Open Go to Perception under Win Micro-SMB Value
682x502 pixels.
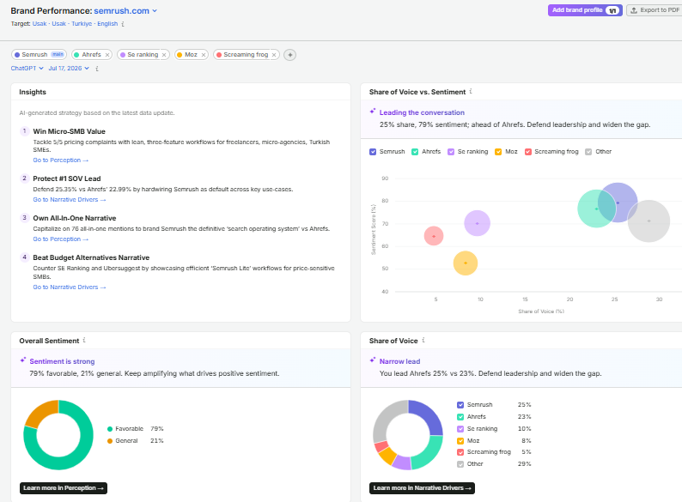[x=60, y=160]
